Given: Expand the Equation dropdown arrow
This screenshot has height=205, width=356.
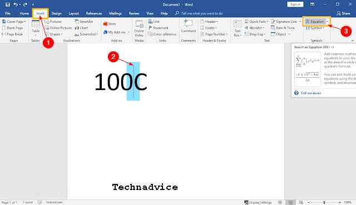Looking at the screenshot, I should point(327,22).
